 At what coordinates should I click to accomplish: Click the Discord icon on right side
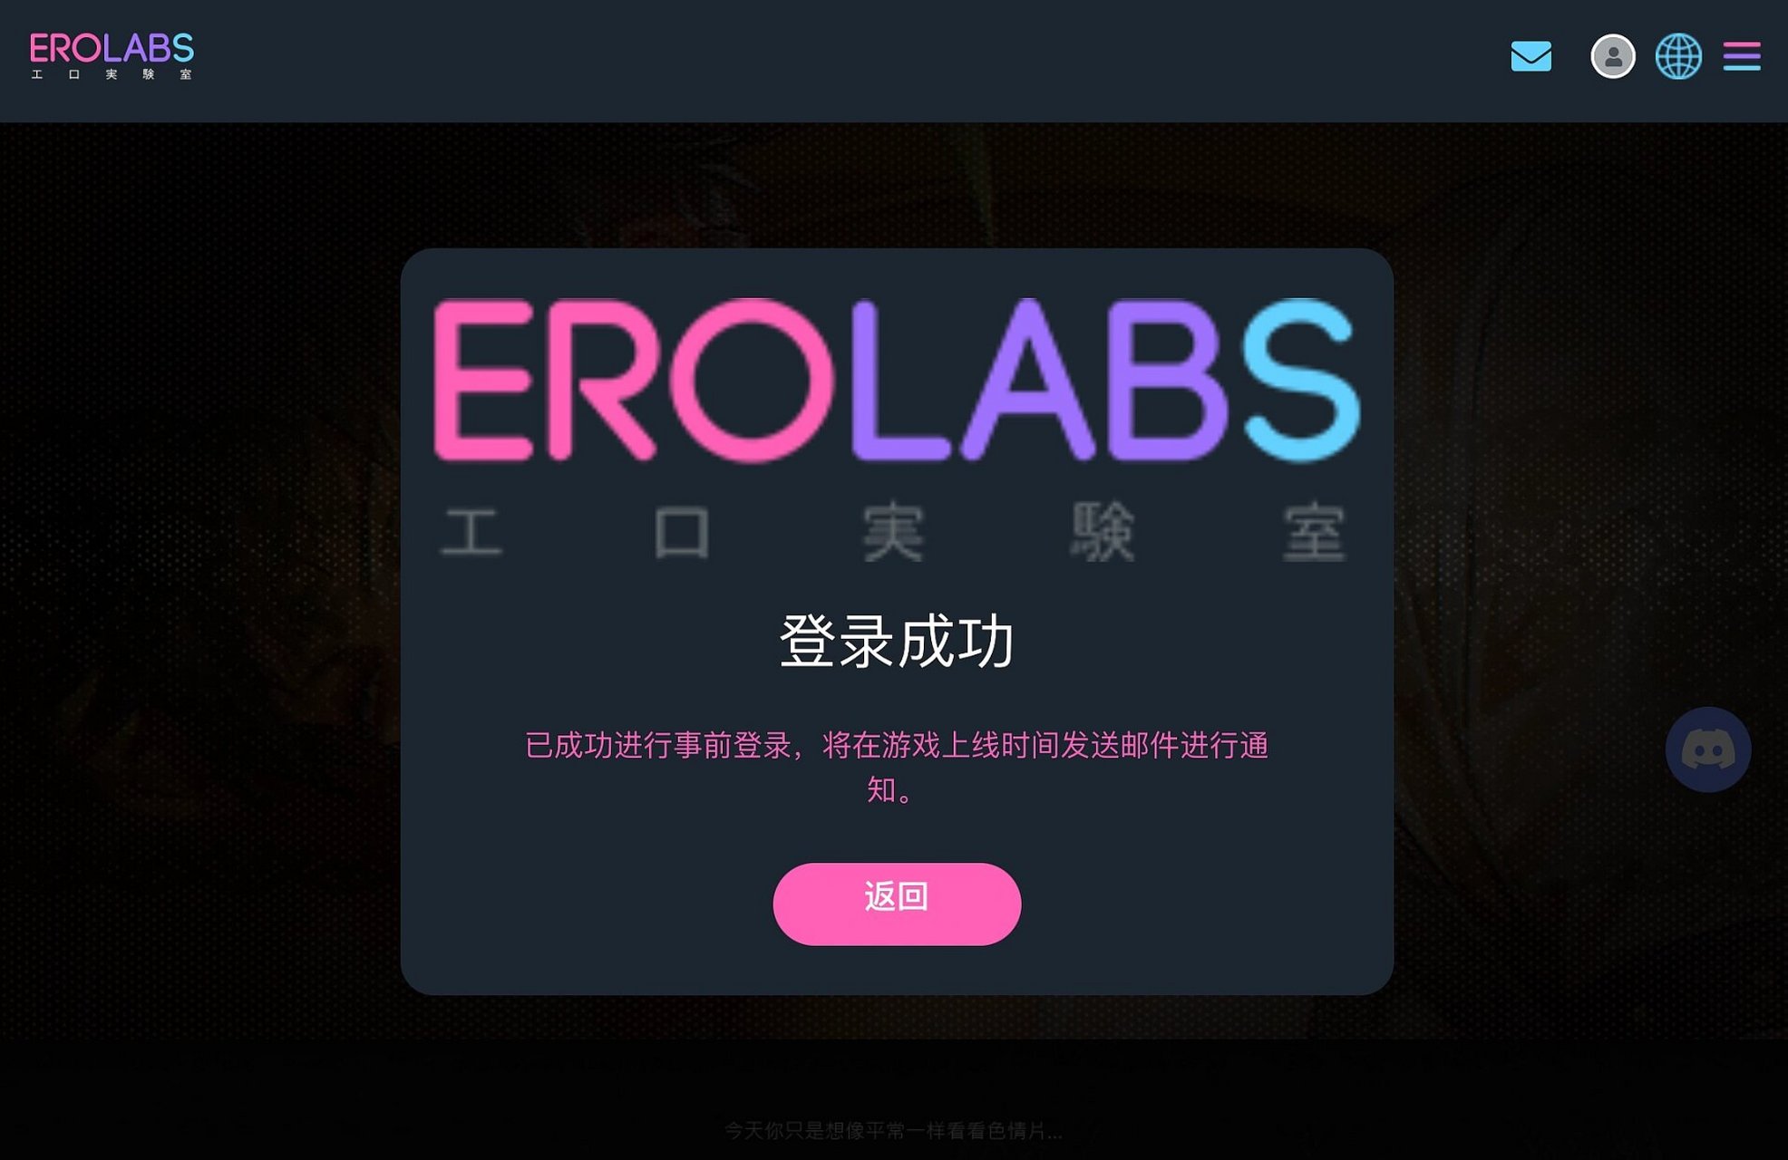[x=1708, y=749]
